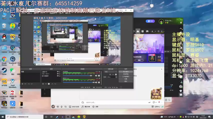The width and height of the screenshot is (213, 119).
Task: Click green profile avatar in game platform header
Action: (161, 22)
